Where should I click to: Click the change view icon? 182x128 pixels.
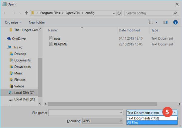[x=151, y=22]
